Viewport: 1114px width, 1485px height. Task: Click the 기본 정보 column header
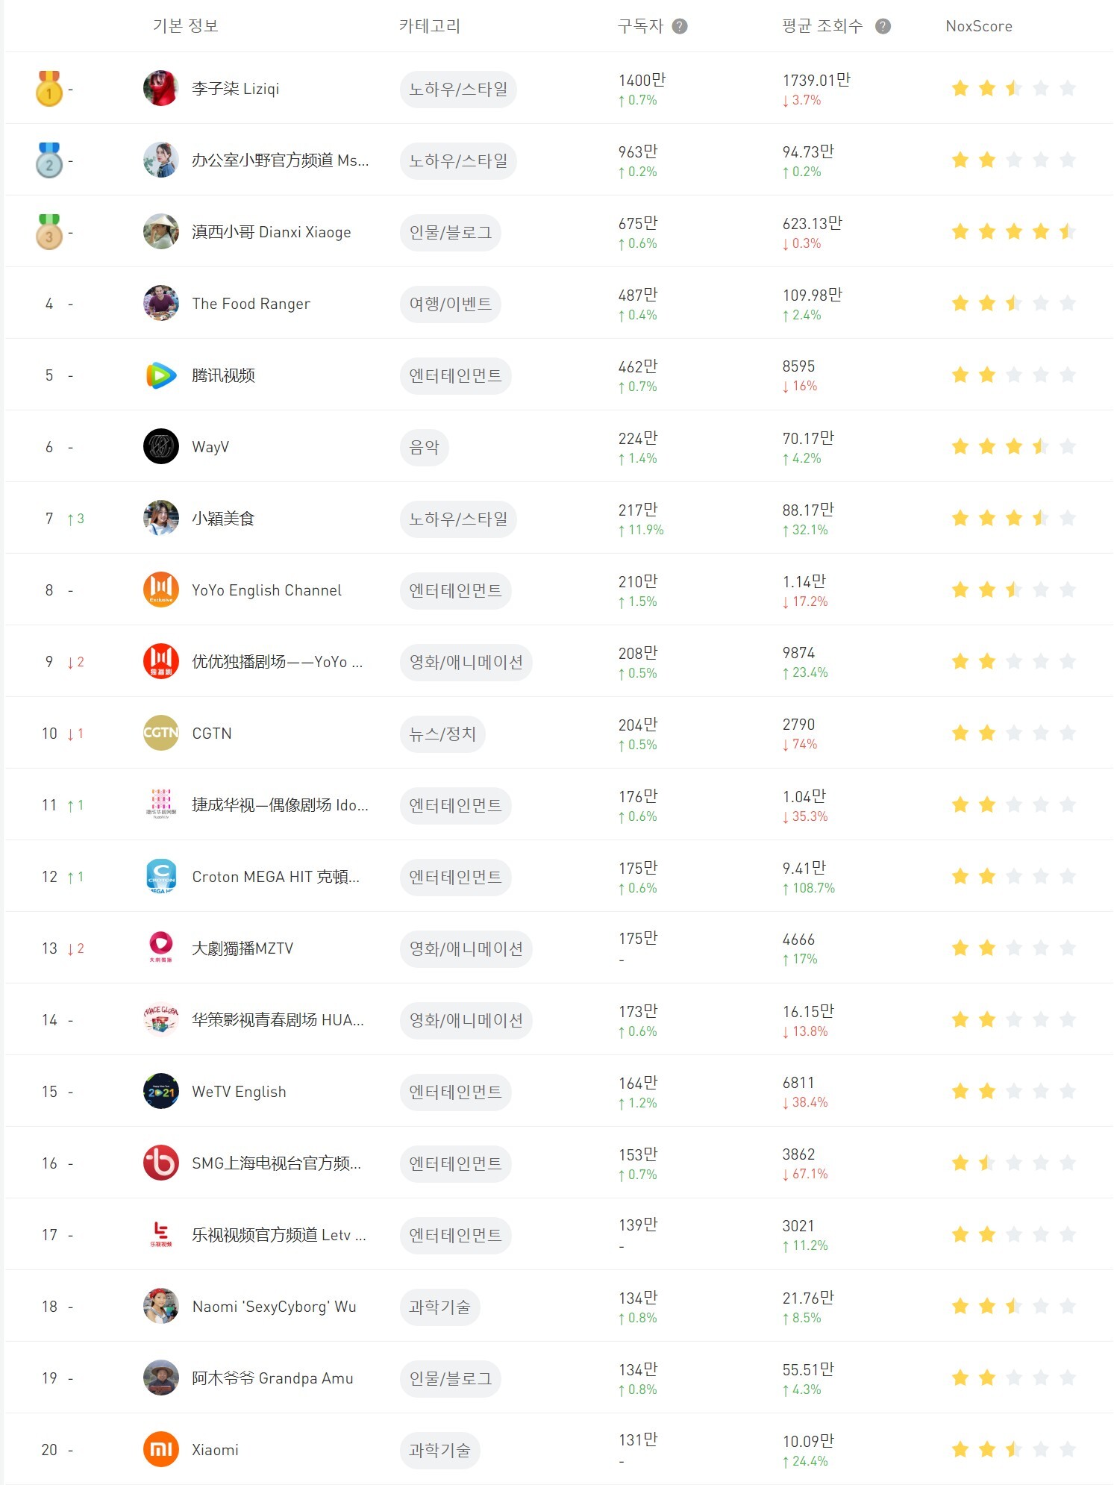[185, 27]
